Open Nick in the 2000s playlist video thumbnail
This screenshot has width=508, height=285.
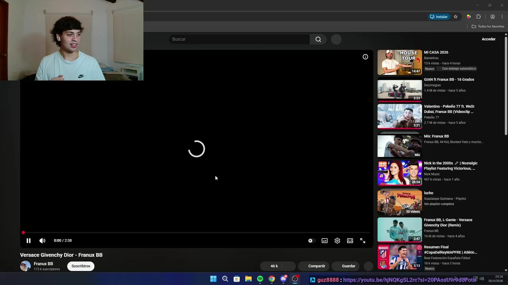[400, 173]
